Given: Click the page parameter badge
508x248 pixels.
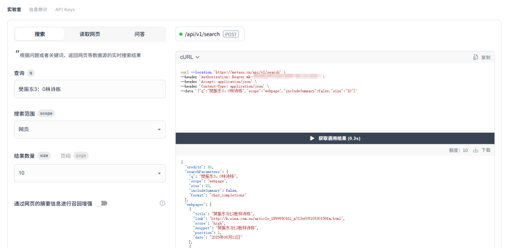Looking at the screenshot, I should (81, 156).
